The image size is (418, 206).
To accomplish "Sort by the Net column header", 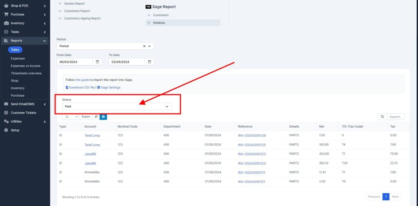I will (322, 126).
